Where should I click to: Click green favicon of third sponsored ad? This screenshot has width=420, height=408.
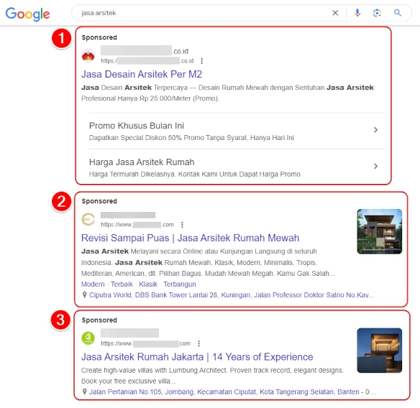point(88,338)
